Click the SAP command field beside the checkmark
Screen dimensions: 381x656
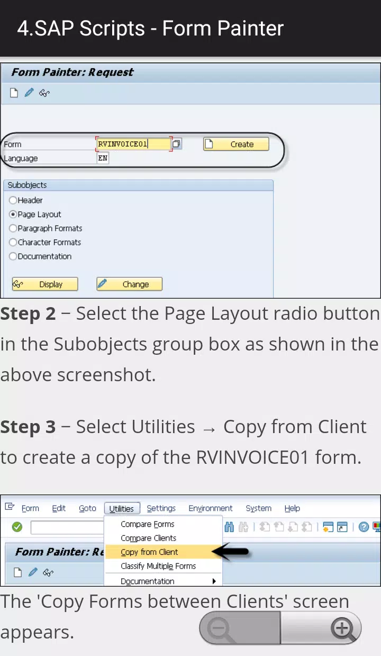pyautogui.click(x=67, y=527)
